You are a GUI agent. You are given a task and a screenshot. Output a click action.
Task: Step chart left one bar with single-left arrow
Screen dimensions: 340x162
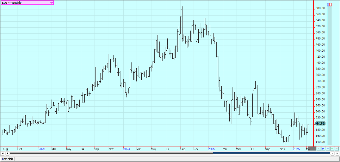(x=7, y=154)
